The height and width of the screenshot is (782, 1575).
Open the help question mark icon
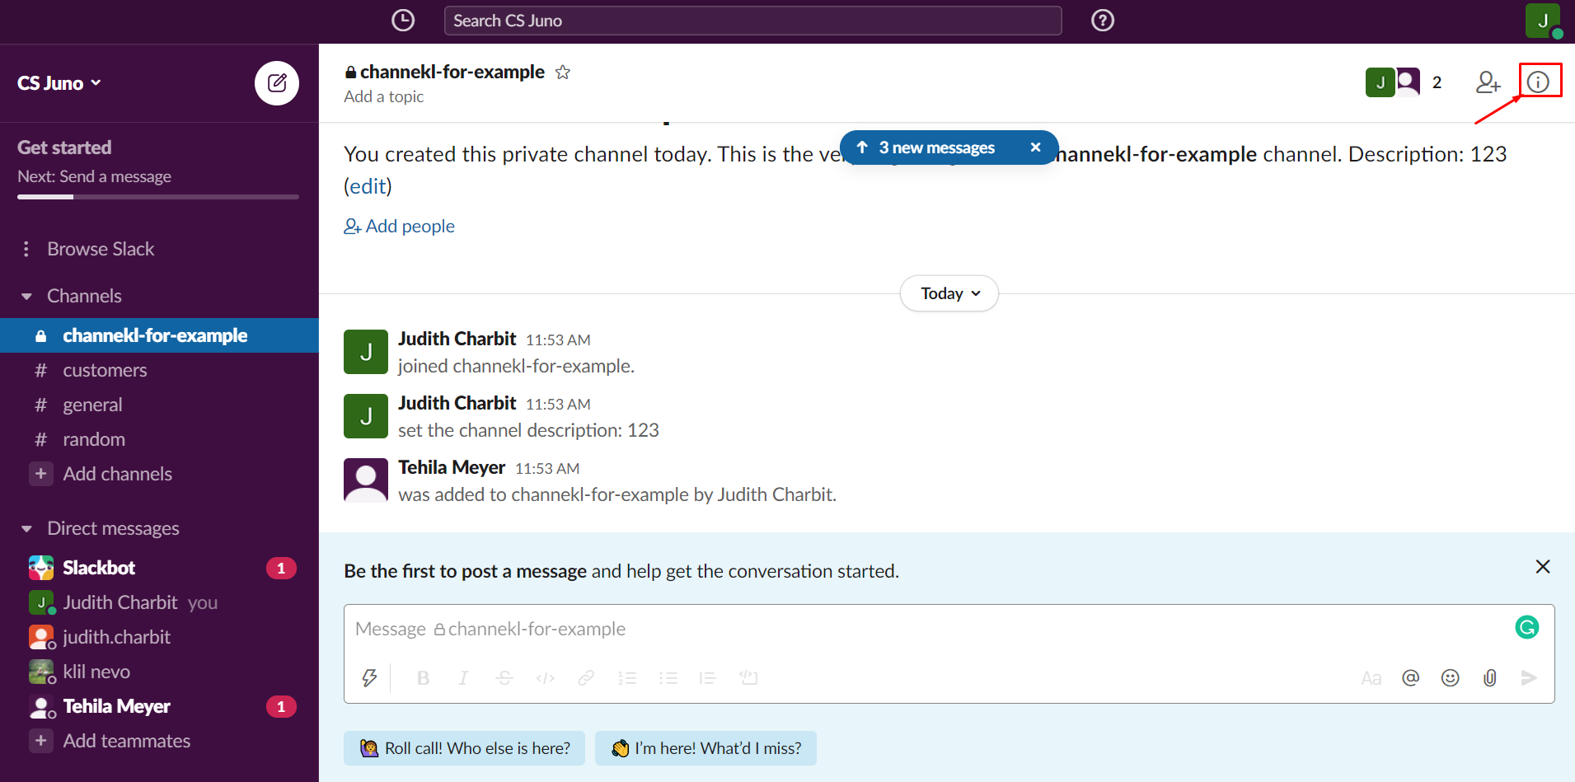click(x=1103, y=21)
